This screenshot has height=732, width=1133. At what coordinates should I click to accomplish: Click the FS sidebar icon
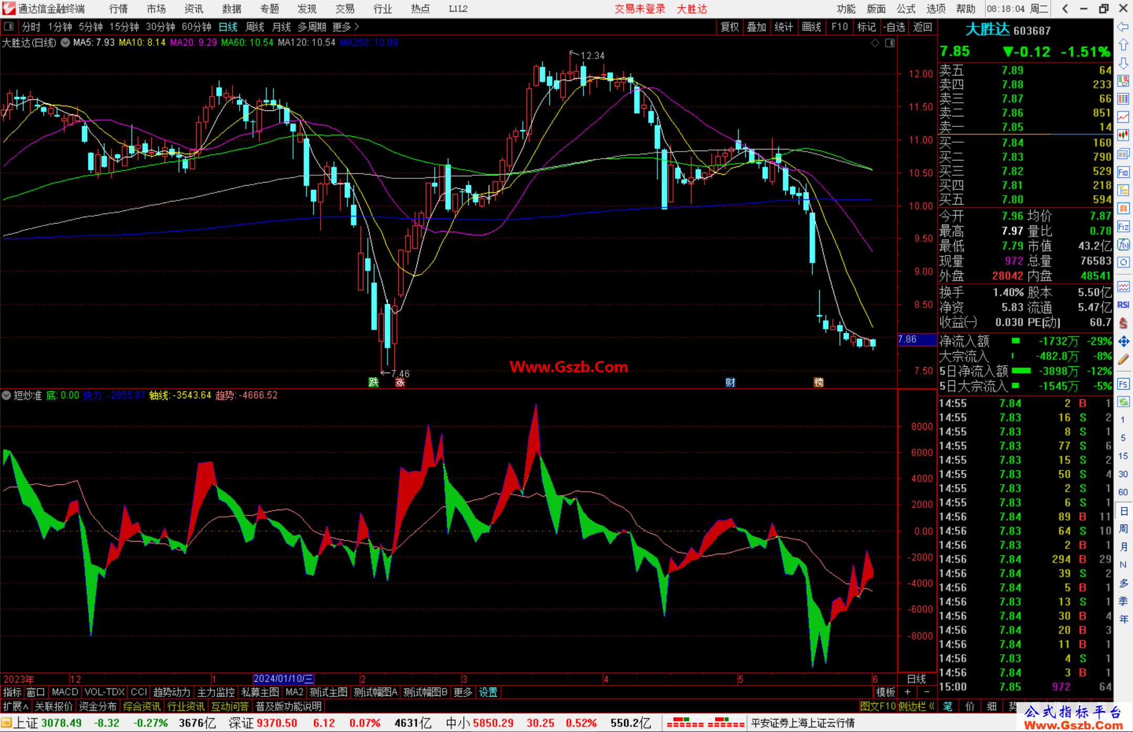1123,384
